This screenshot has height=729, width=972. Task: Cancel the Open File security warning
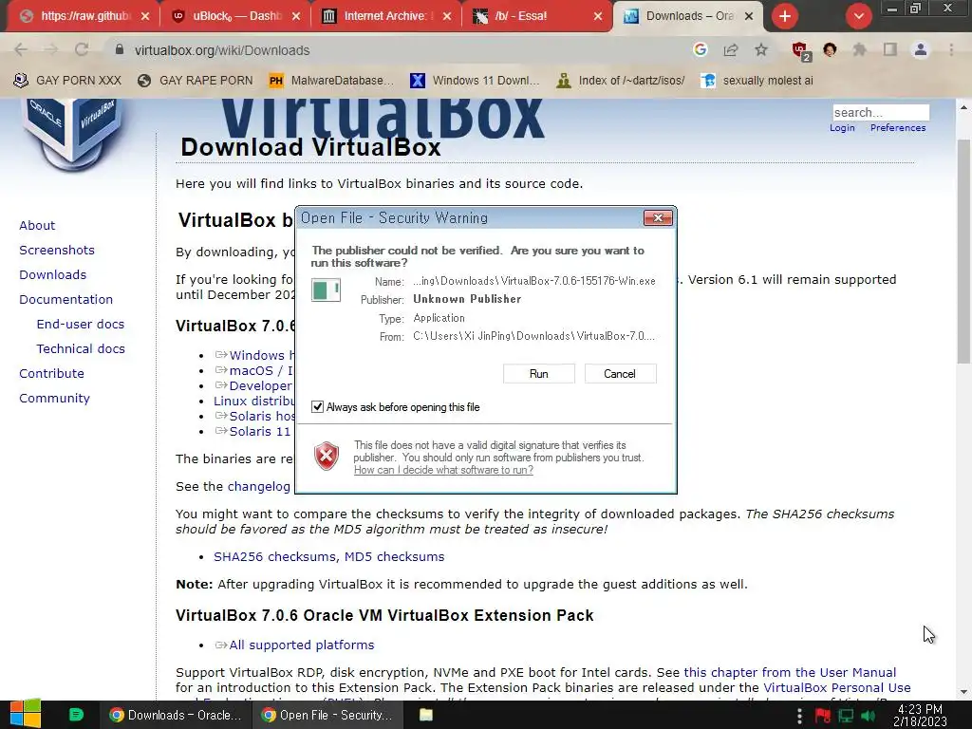pos(620,374)
